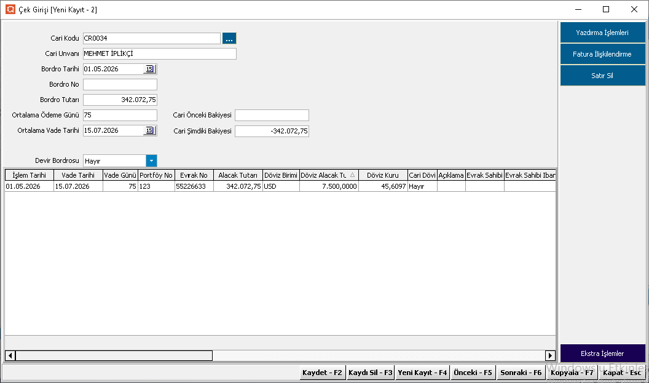
Task: Click the scroll right arrow of grid
Action: point(550,355)
